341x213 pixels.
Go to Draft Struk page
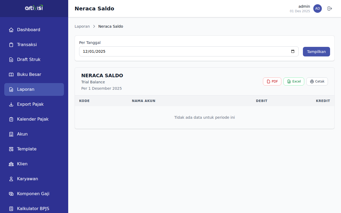[x=29, y=60]
